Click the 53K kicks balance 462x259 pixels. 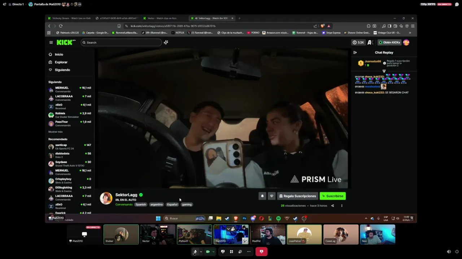coord(358,42)
